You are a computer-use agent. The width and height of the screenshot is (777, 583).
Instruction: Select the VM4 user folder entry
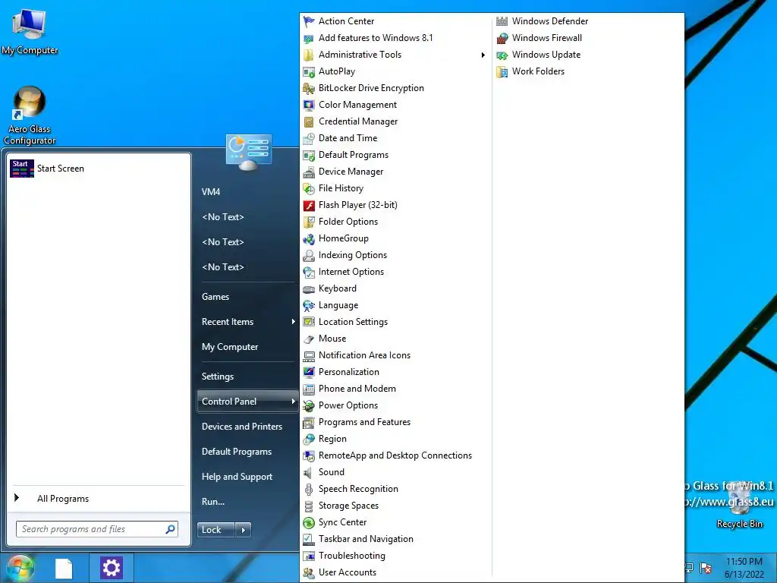coord(247,192)
